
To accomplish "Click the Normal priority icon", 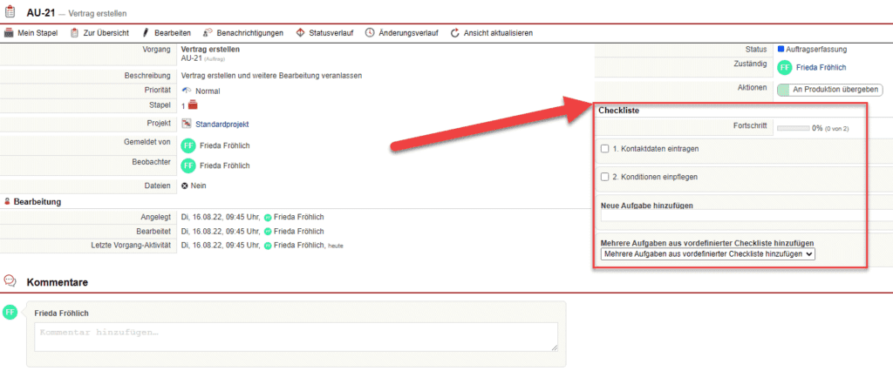I will coord(186,91).
